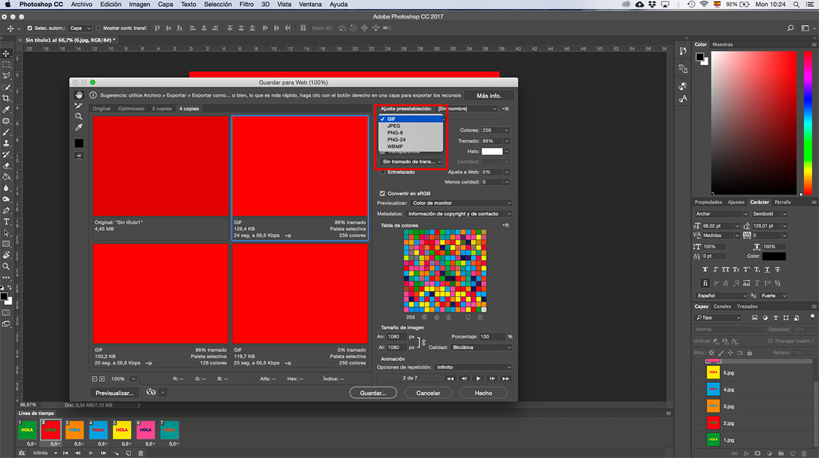Toggle the Selec. autom. checkbox
Screen dimensions: 819x458
click(29, 29)
